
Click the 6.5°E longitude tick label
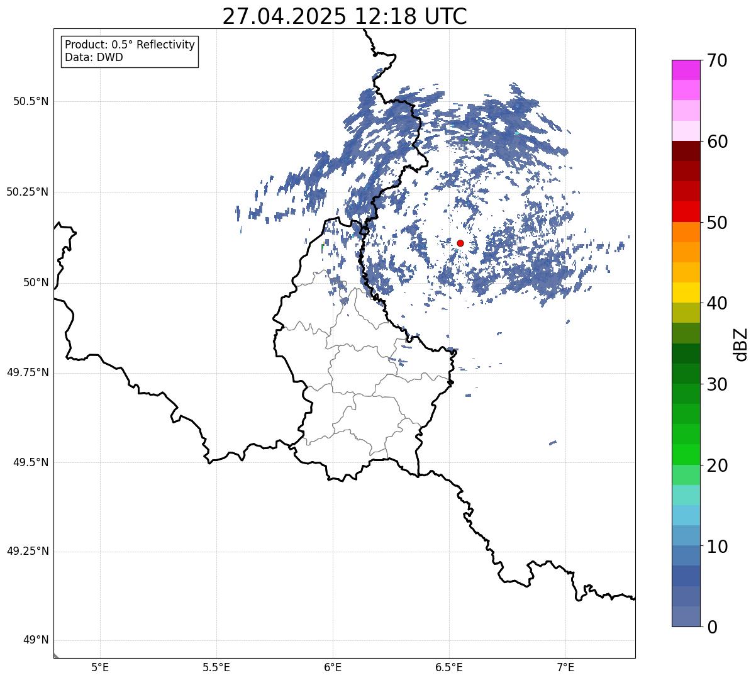449,667
